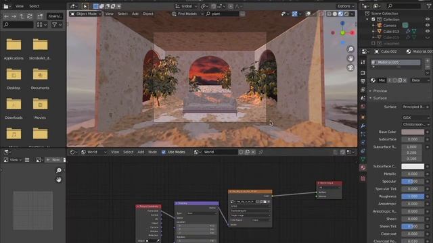Screen dimensions: 433x243
Task: Remove material slot minus button
Action: (428, 67)
